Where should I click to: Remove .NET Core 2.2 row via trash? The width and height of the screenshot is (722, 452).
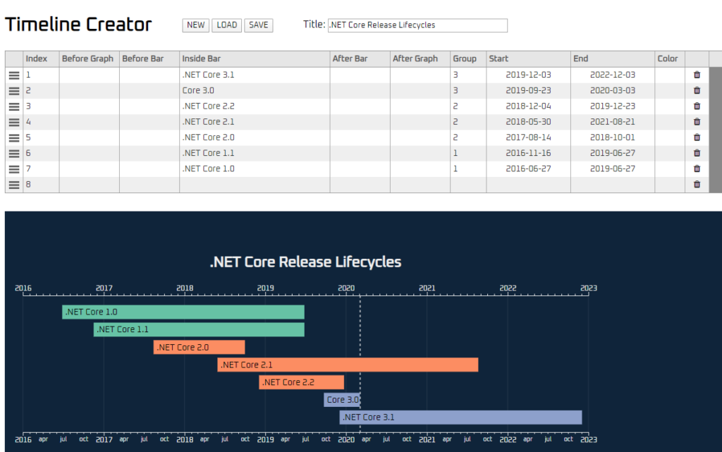[697, 106]
